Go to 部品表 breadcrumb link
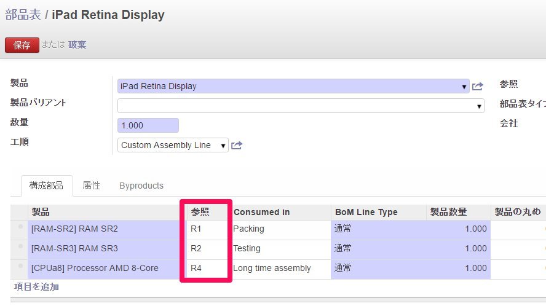 tap(23, 15)
